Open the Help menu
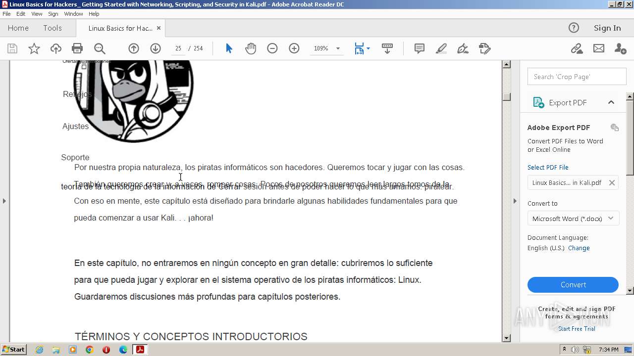Image resolution: width=634 pixels, height=356 pixels. click(94, 14)
